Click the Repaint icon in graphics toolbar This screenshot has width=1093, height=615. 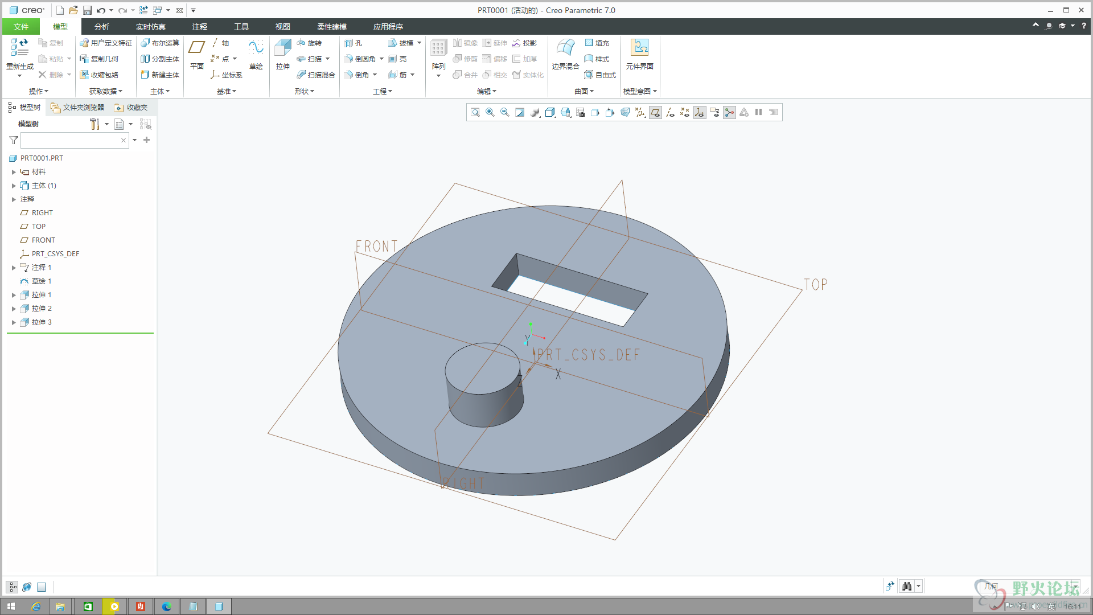click(520, 112)
